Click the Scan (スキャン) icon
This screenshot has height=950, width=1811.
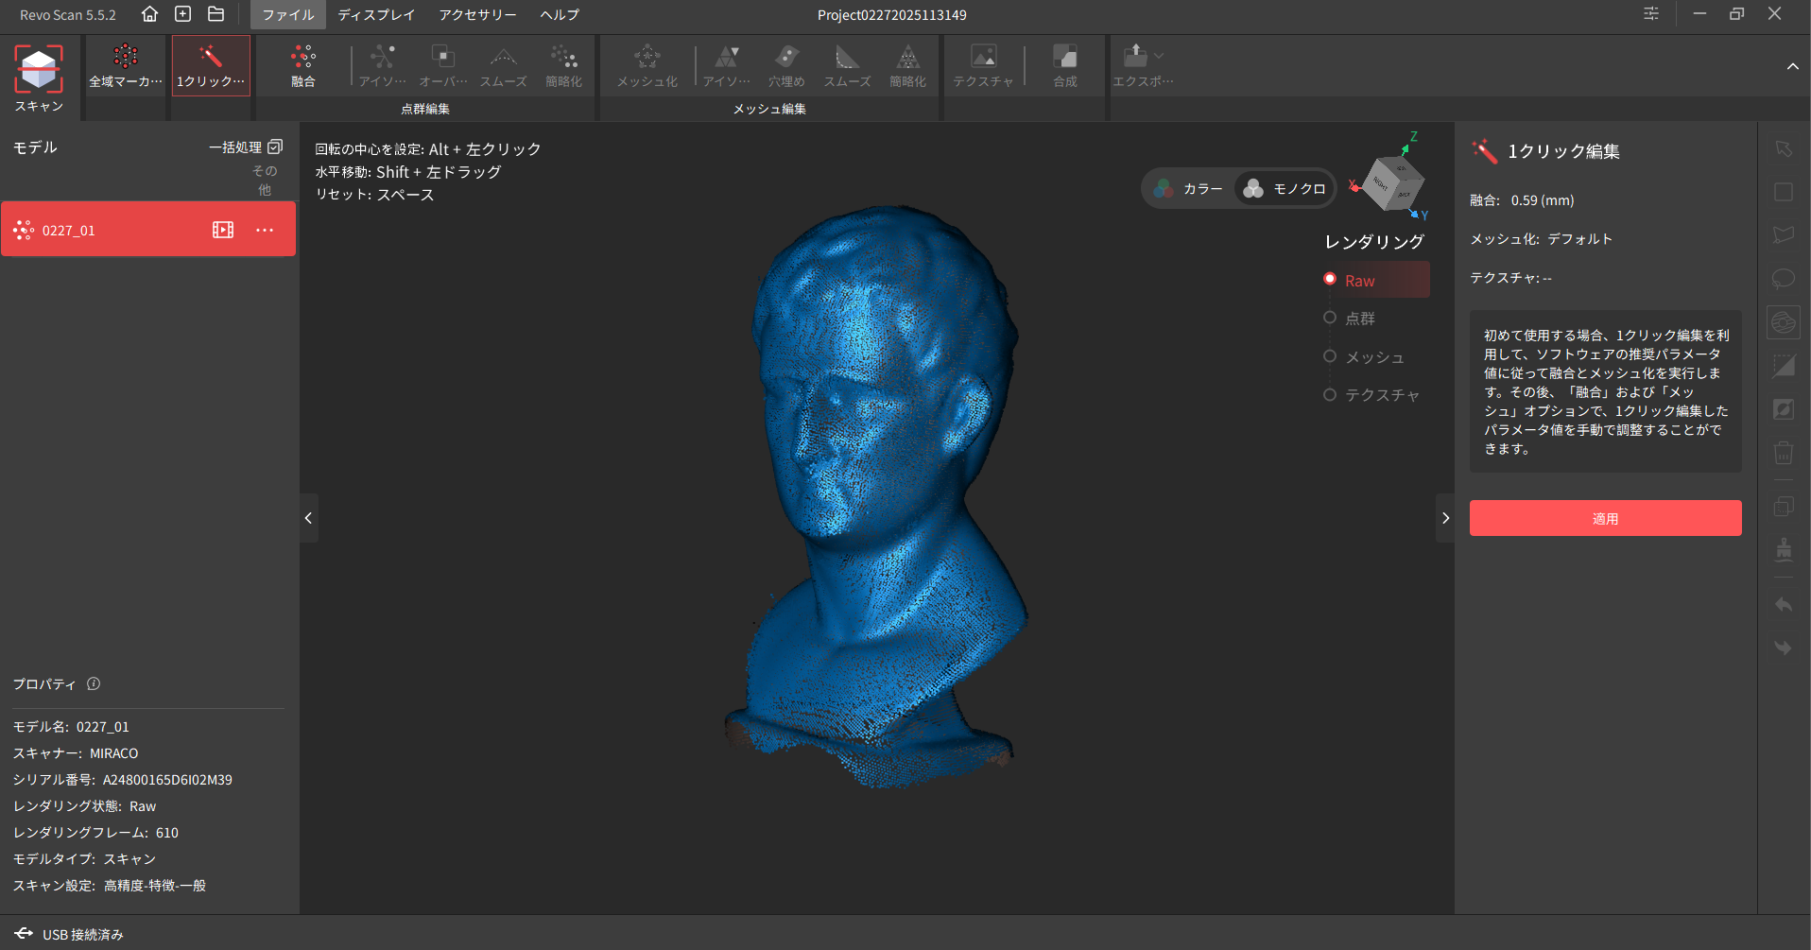click(39, 71)
